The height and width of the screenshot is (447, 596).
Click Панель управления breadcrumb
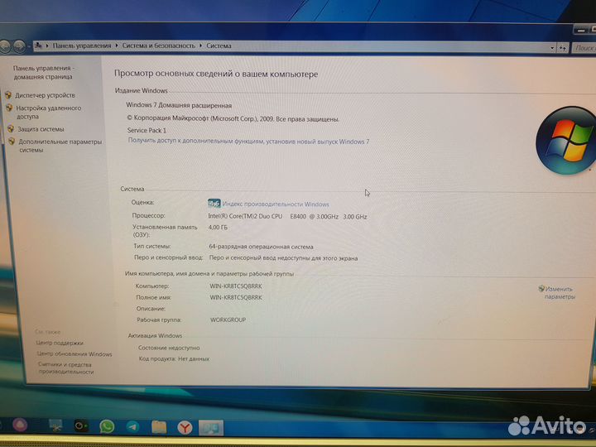82,46
